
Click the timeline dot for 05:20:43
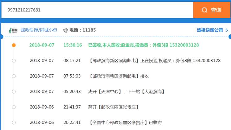pyautogui.click(x=14, y=92)
